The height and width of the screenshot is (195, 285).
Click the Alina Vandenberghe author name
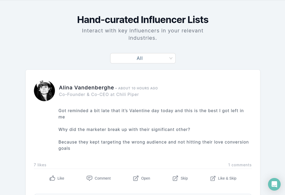pos(86,88)
